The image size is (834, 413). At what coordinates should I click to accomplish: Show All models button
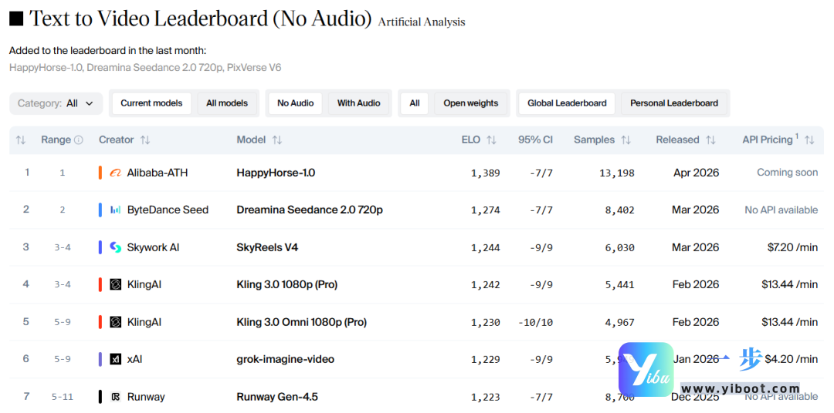point(227,103)
